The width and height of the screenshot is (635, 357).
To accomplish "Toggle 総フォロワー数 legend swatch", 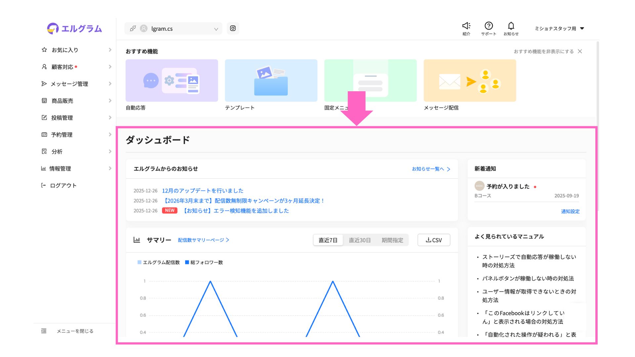I will coord(187,262).
